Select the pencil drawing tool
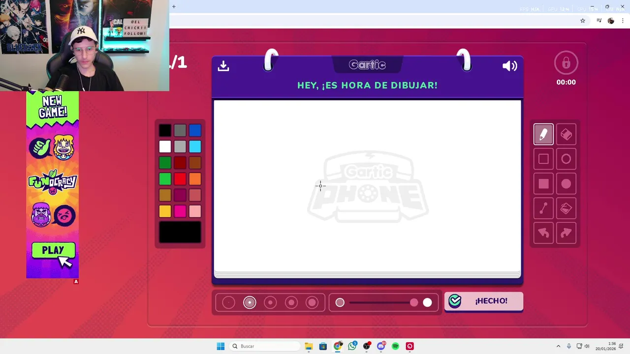Image resolution: width=630 pixels, height=354 pixels. point(543,134)
